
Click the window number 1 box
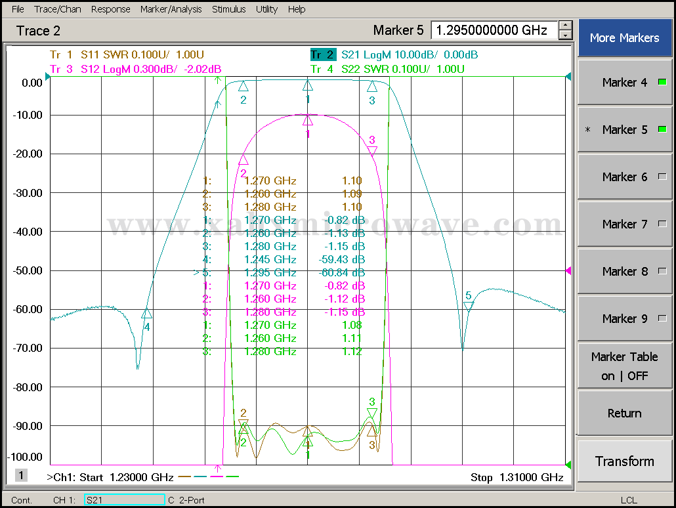[x=21, y=475]
